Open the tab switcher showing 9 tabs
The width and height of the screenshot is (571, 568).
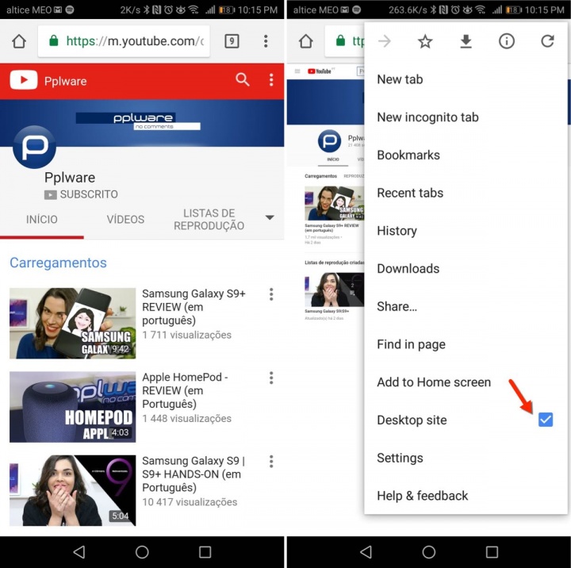pyautogui.click(x=232, y=41)
